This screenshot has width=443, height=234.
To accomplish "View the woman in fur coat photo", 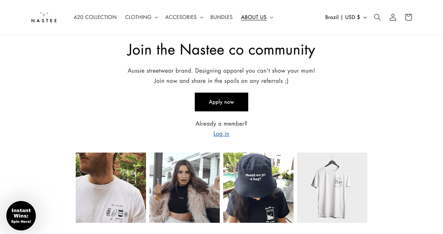I will (184, 188).
